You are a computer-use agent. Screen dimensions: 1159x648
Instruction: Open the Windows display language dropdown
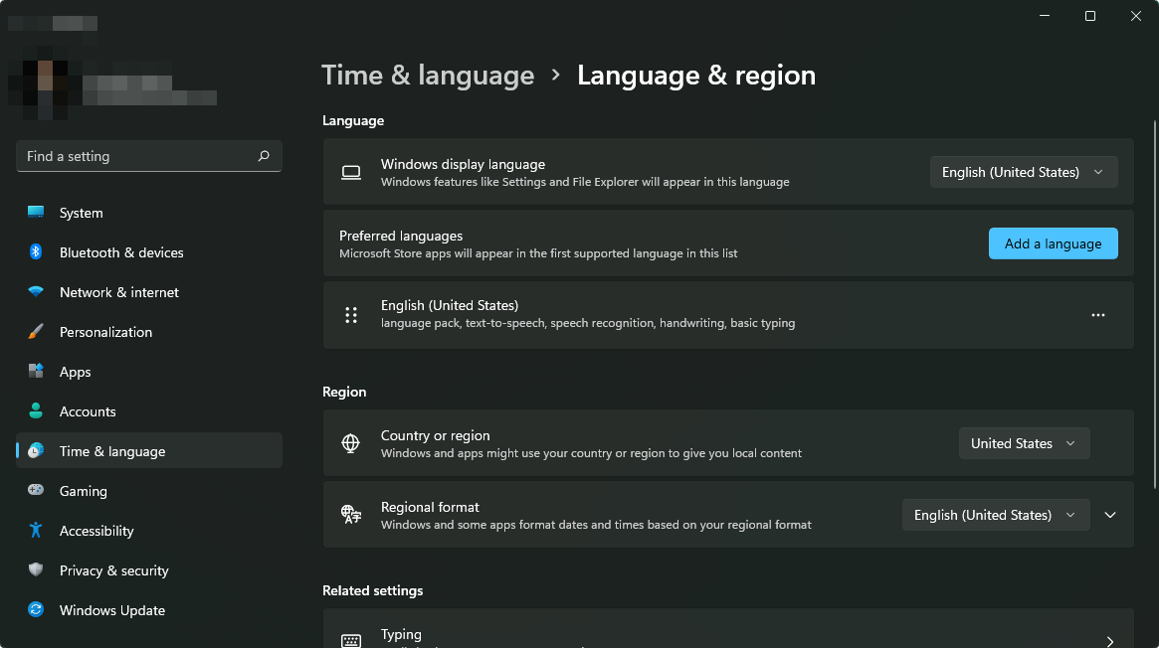pyautogui.click(x=1024, y=172)
